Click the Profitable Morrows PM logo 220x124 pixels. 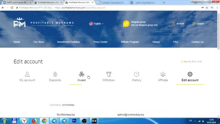coord(20,22)
